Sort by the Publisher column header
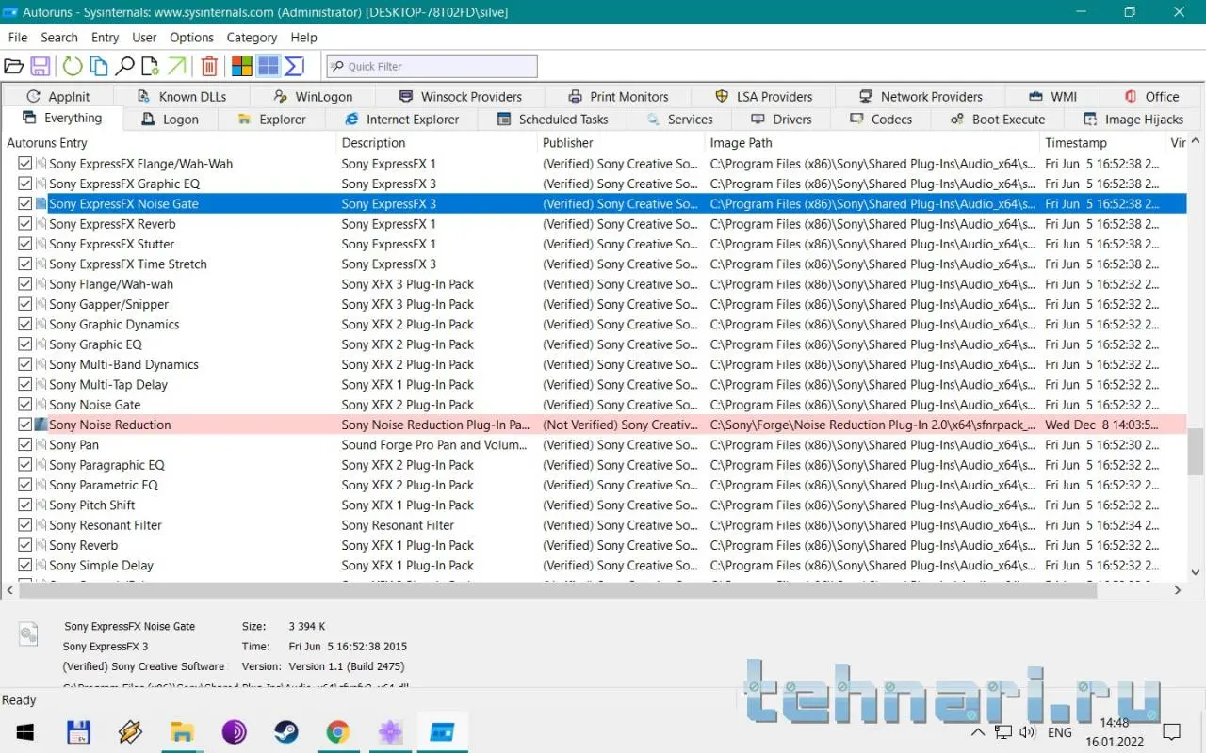1206x753 pixels. point(621,143)
